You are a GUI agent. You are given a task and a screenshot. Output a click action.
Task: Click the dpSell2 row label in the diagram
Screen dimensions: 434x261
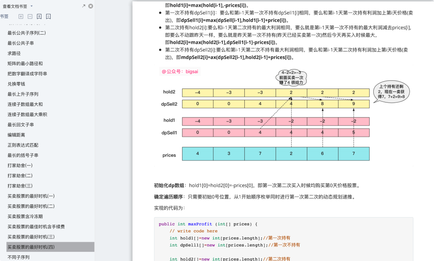(169, 104)
